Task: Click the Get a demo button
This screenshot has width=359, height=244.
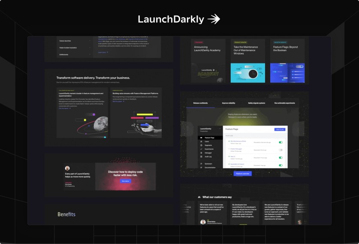Action: click(126, 181)
